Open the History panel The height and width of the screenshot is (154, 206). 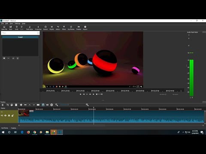tap(58, 28)
